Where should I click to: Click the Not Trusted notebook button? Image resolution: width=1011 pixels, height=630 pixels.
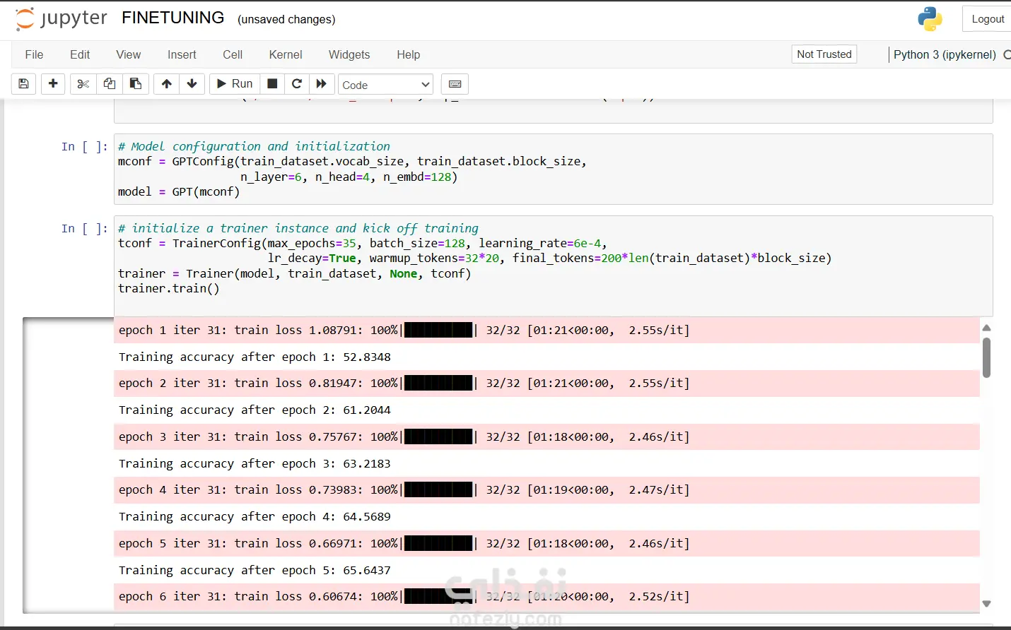tap(824, 54)
